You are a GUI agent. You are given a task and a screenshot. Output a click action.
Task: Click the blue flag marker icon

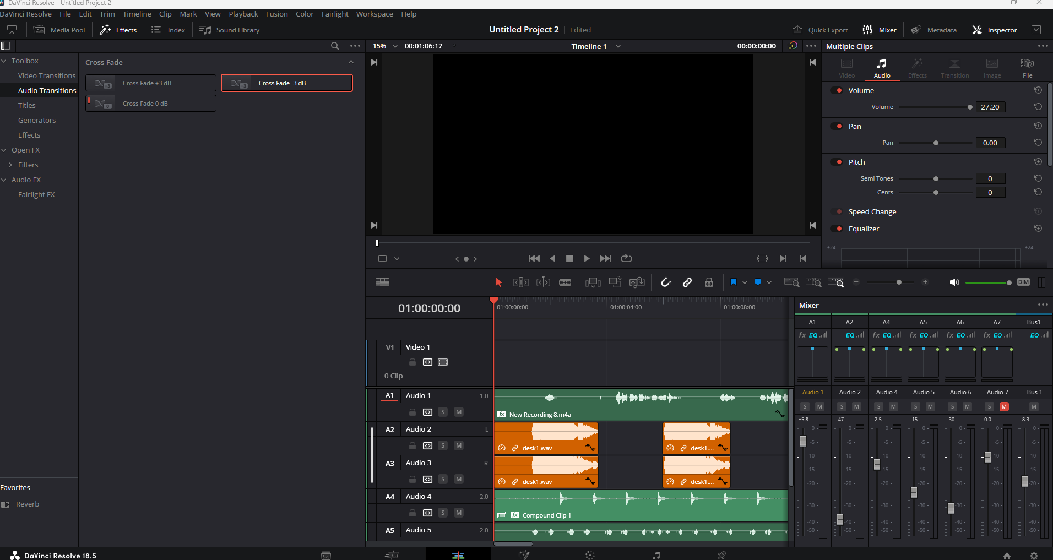click(x=733, y=282)
